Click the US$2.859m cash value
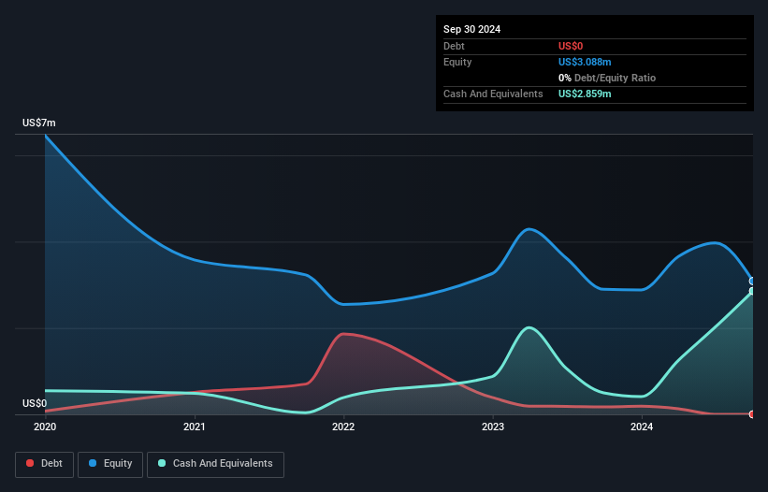The width and height of the screenshot is (768, 492). 585,94
